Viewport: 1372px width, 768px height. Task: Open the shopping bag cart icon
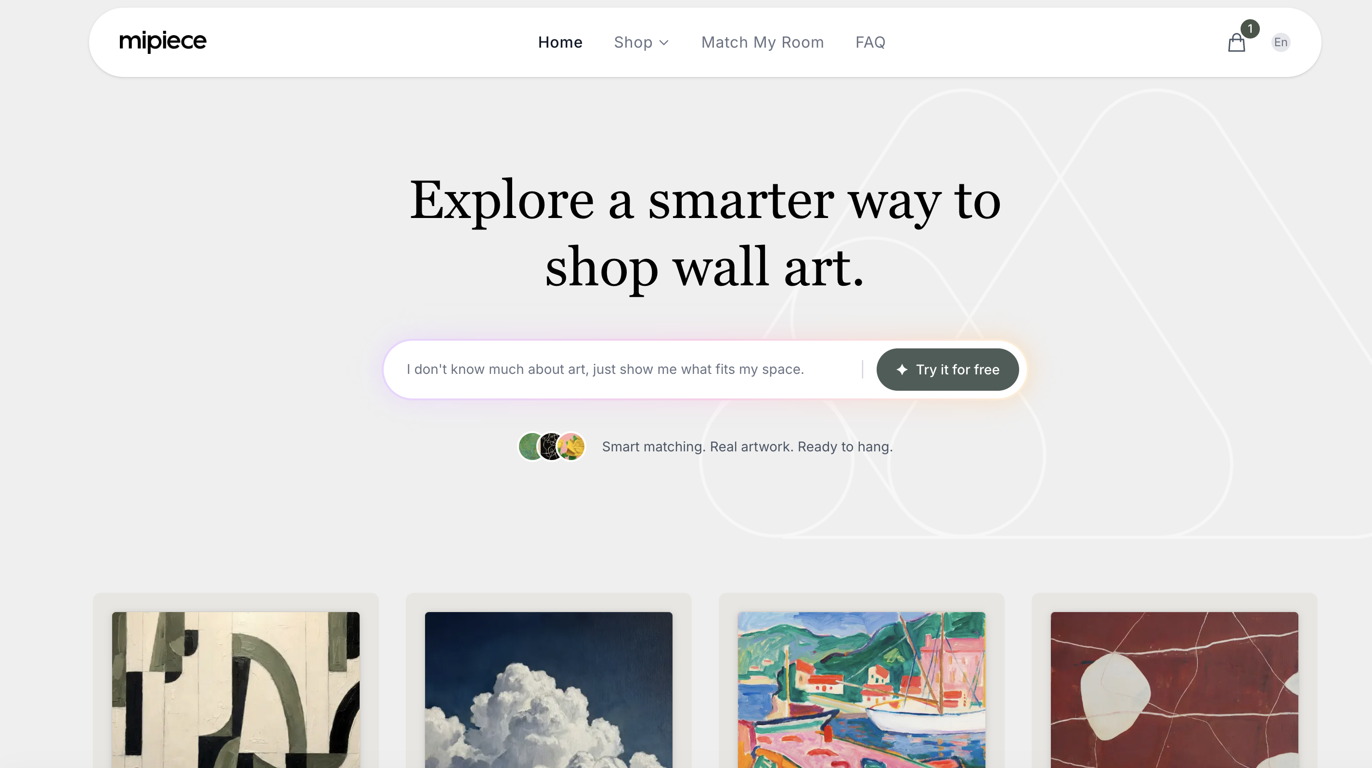tap(1236, 42)
